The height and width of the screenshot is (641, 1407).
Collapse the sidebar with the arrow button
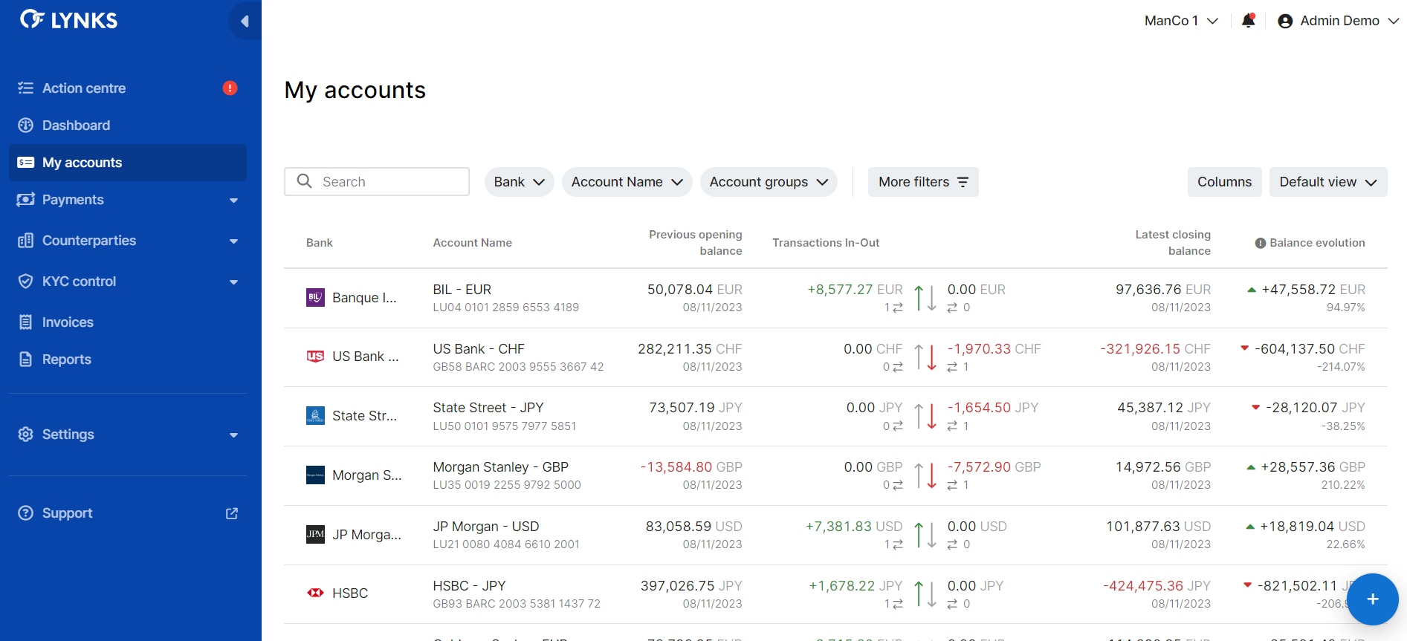click(x=245, y=22)
